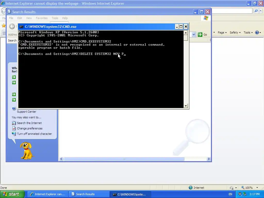This screenshot has height=198, width=264.
Task: Click Internet zone globe in status bar
Action: pyautogui.click(x=191, y=188)
